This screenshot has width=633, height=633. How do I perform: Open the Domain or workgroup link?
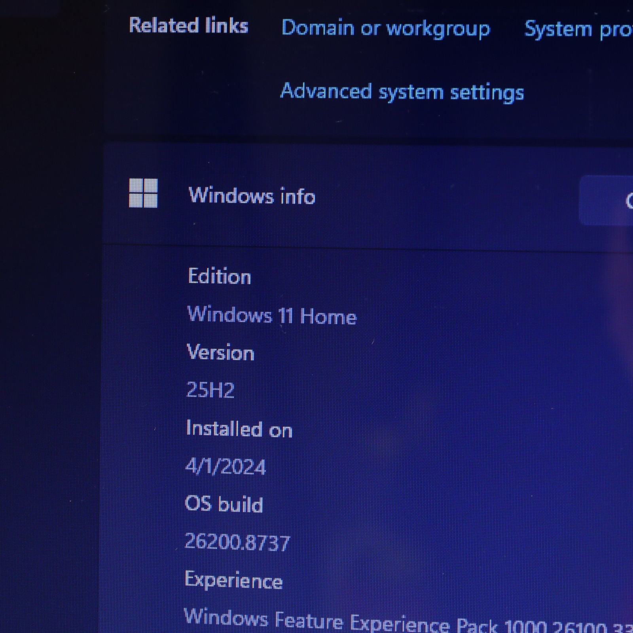click(386, 29)
